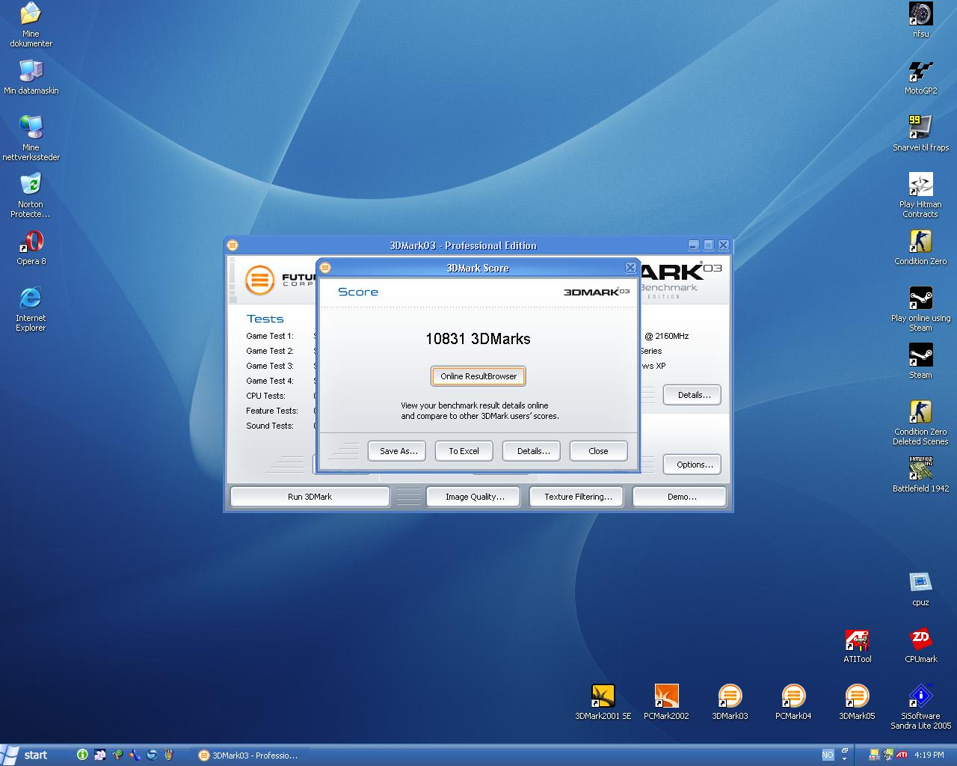
Task: Click the network connection tray icon
Action: [874, 755]
